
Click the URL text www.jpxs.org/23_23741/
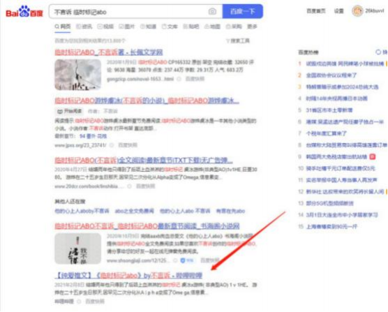click(80, 145)
